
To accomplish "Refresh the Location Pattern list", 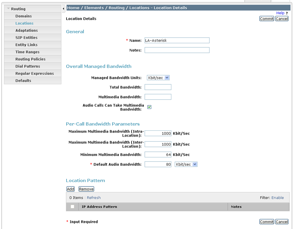I will coord(94,198).
